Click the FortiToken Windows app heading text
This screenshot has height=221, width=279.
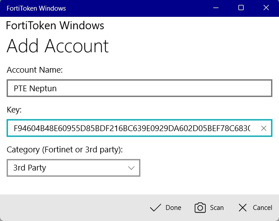pyautogui.click(x=55, y=26)
